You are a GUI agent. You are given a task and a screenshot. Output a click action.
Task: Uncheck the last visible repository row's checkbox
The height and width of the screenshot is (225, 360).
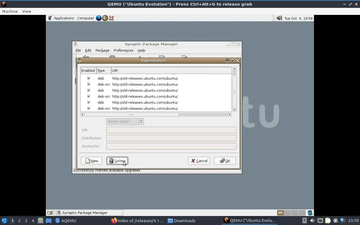pyautogui.click(x=89, y=108)
